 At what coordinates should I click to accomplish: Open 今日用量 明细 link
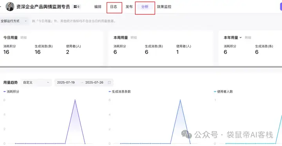coord(23,37)
